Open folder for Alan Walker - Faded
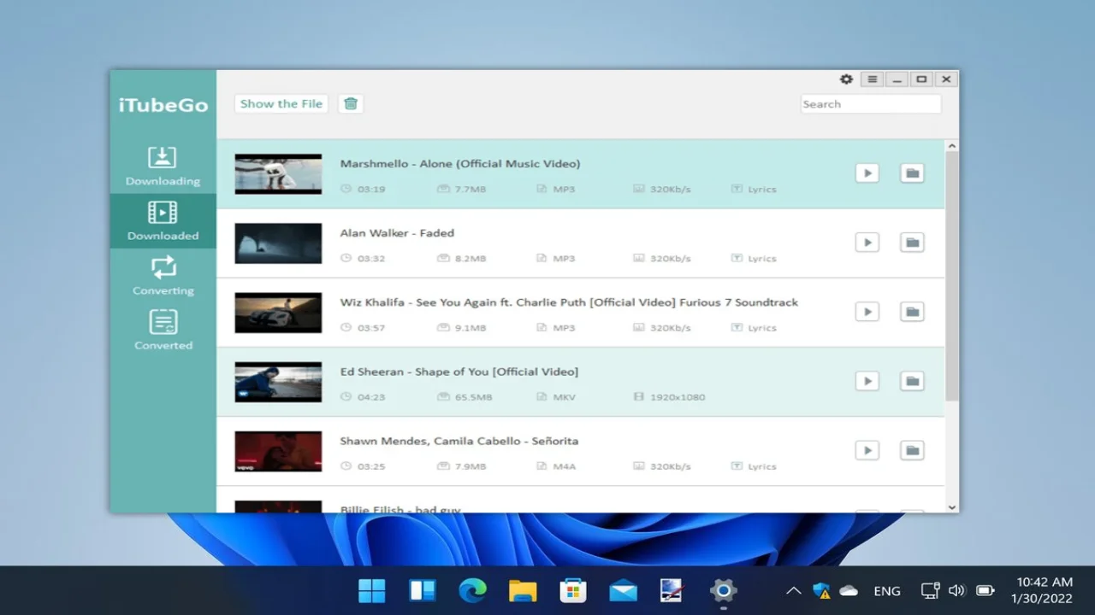Viewport: 1095px width, 615px height. tap(913, 243)
